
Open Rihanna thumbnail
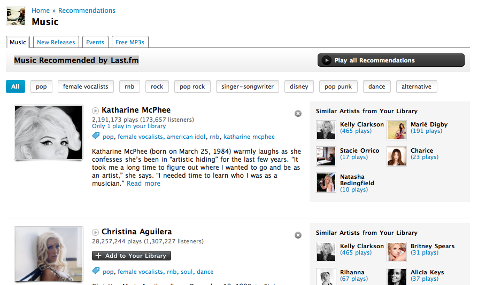[x=326, y=276]
